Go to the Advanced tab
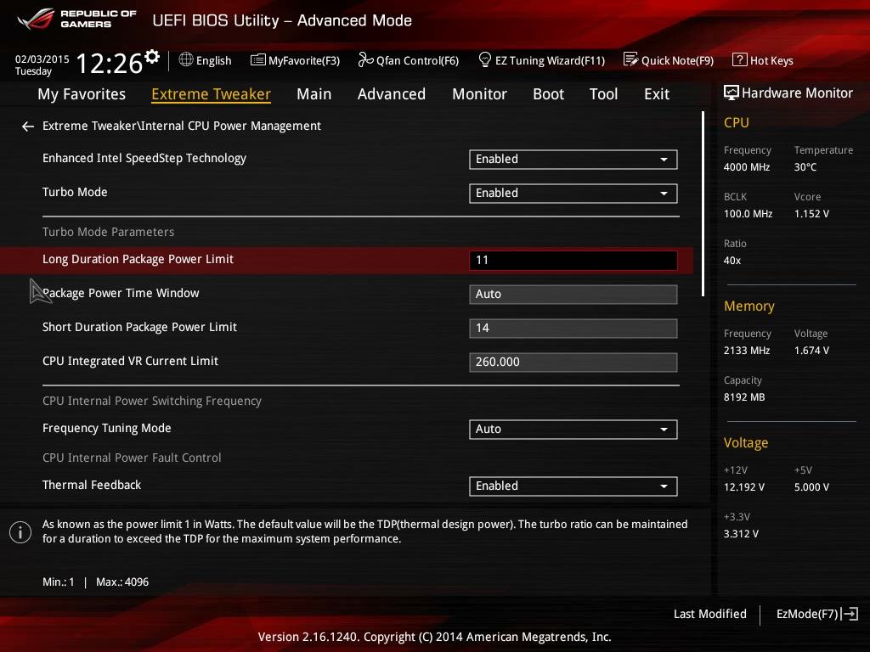 (392, 94)
